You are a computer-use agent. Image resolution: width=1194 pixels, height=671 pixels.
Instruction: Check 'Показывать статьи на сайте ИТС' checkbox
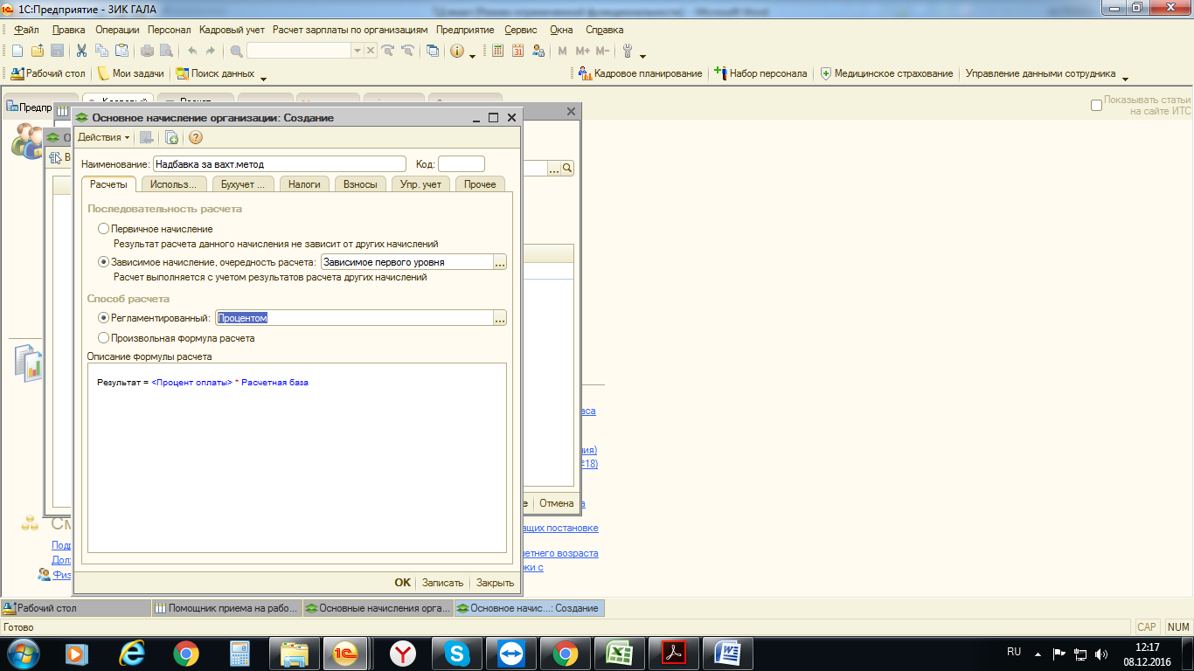(x=1096, y=106)
